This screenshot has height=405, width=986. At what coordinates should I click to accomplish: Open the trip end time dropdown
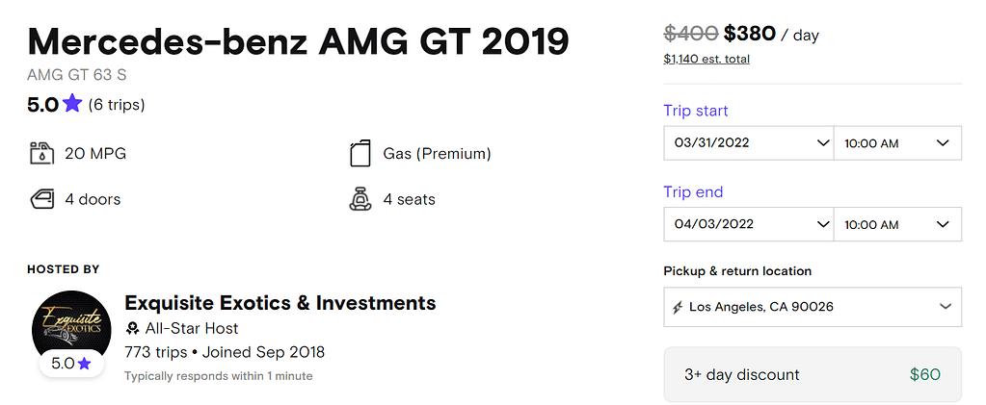(897, 224)
